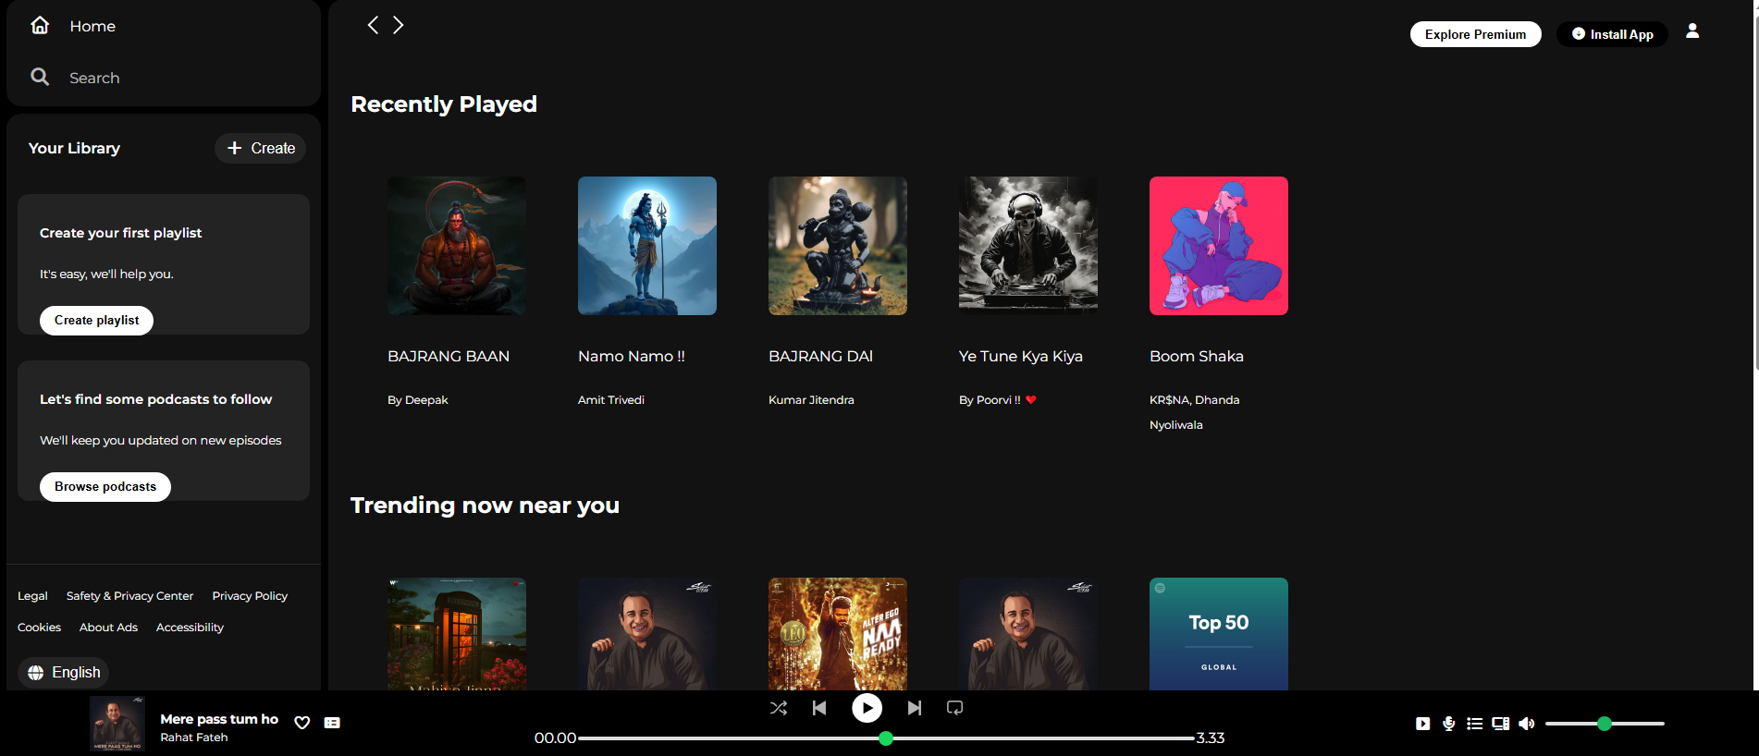
Task: Click Rahat Fateh artist name in player
Action: coord(194,738)
